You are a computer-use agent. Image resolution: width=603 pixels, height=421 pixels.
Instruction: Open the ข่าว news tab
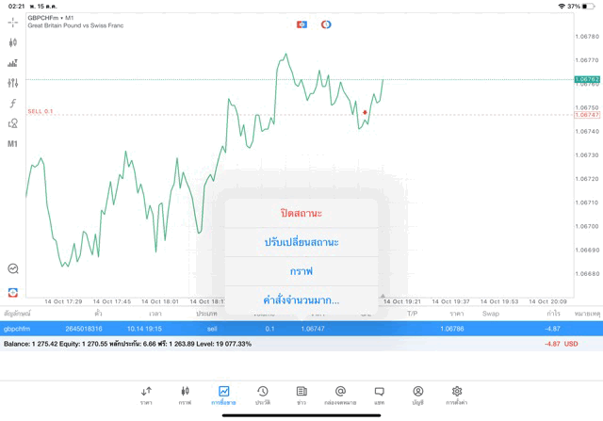coord(301,396)
